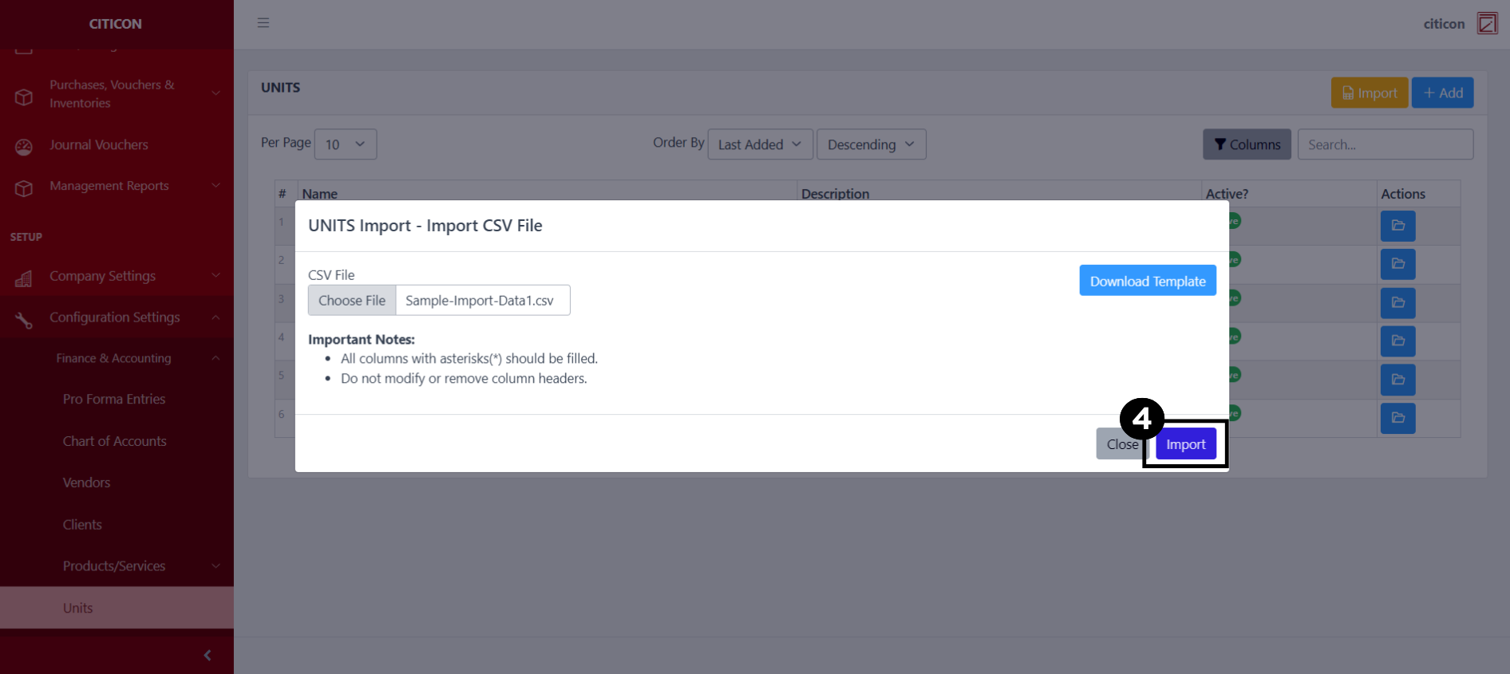Open folder action icon in row 6
1510x674 pixels.
point(1397,418)
